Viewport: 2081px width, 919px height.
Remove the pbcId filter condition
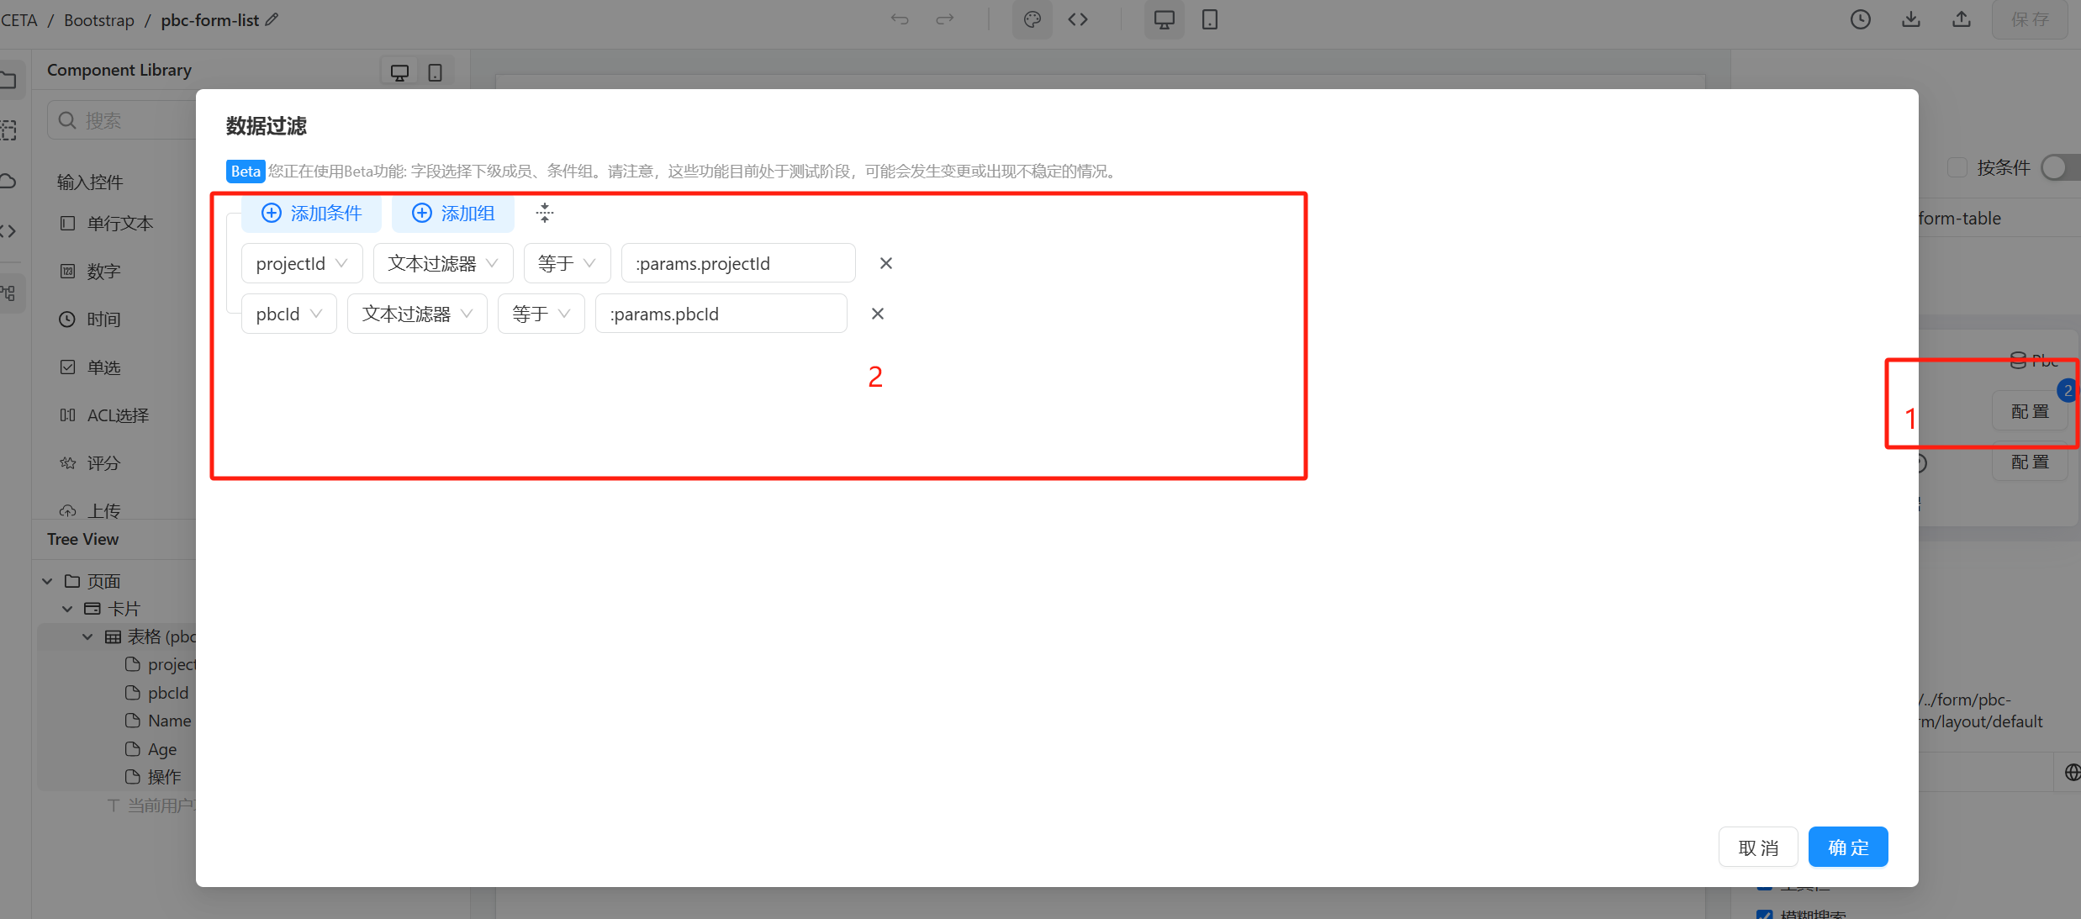pyautogui.click(x=877, y=314)
